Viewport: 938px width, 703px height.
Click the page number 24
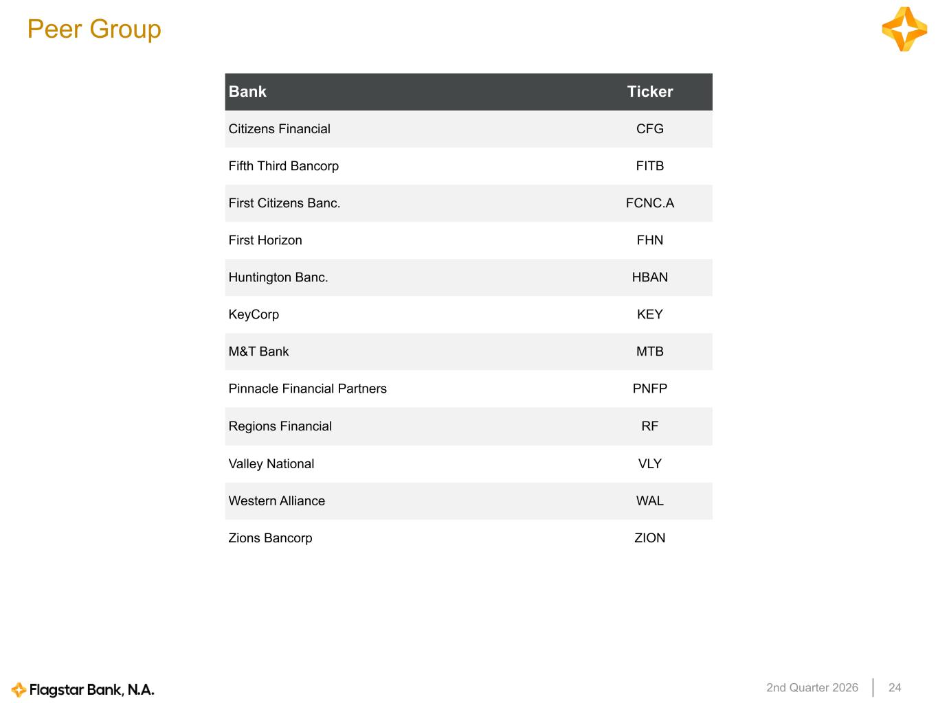pyautogui.click(x=895, y=688)
